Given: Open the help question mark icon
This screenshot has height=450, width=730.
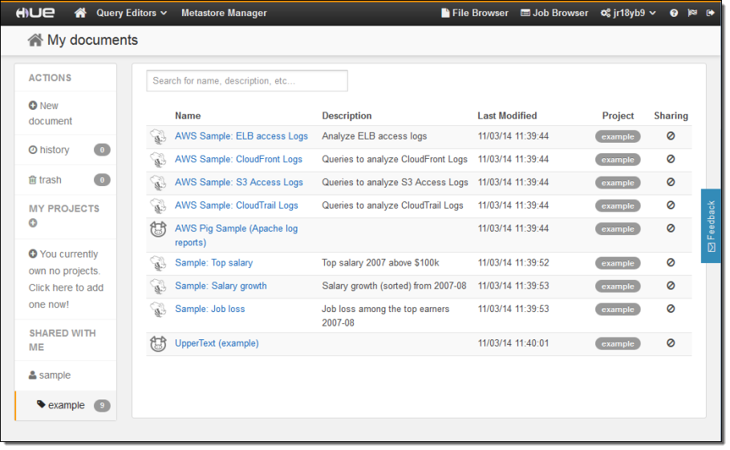Looking at the screenshot, I should [x=674, y=13].
